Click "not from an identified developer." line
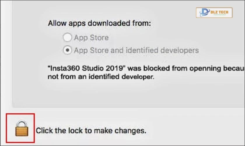Viewport: 245px width, 146px height. click(x=101, y=77)
